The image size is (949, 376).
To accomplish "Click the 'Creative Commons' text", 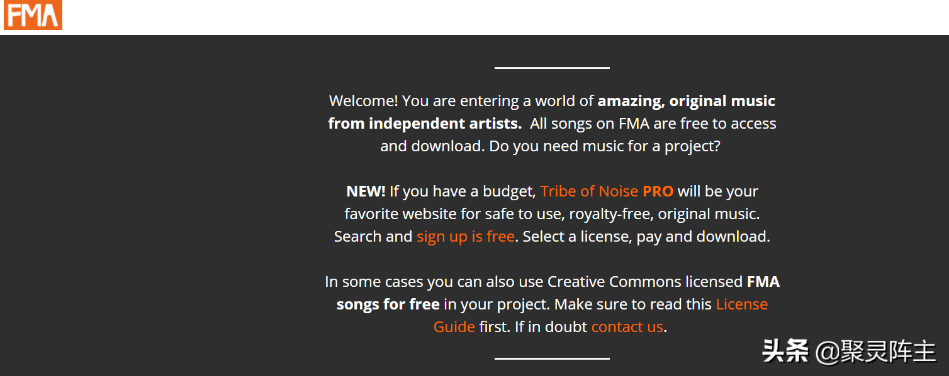I will click(x=614, y=282).
